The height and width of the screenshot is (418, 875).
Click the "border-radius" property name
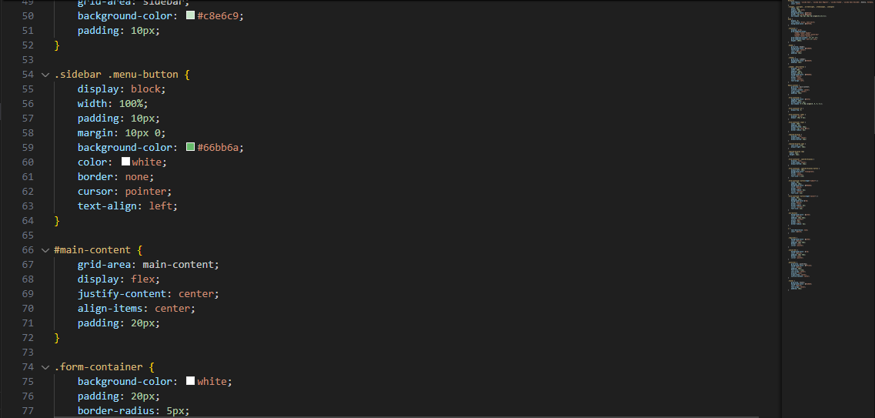click(115, 411)
